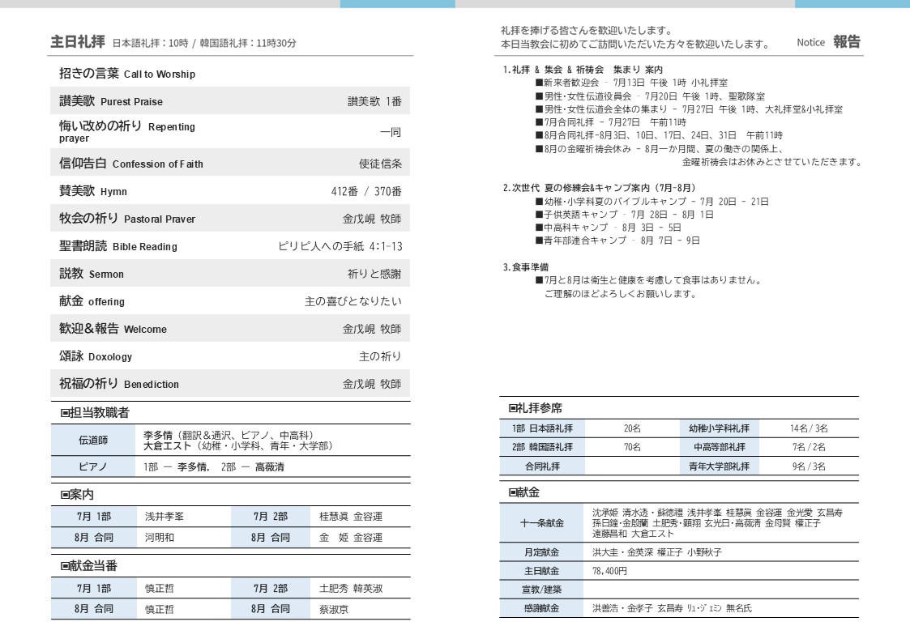The image size is (910, 643).
Task: Click the bullet before 子供英語キャンプ line
Action: pyautogui.click(x=539, y=215)
